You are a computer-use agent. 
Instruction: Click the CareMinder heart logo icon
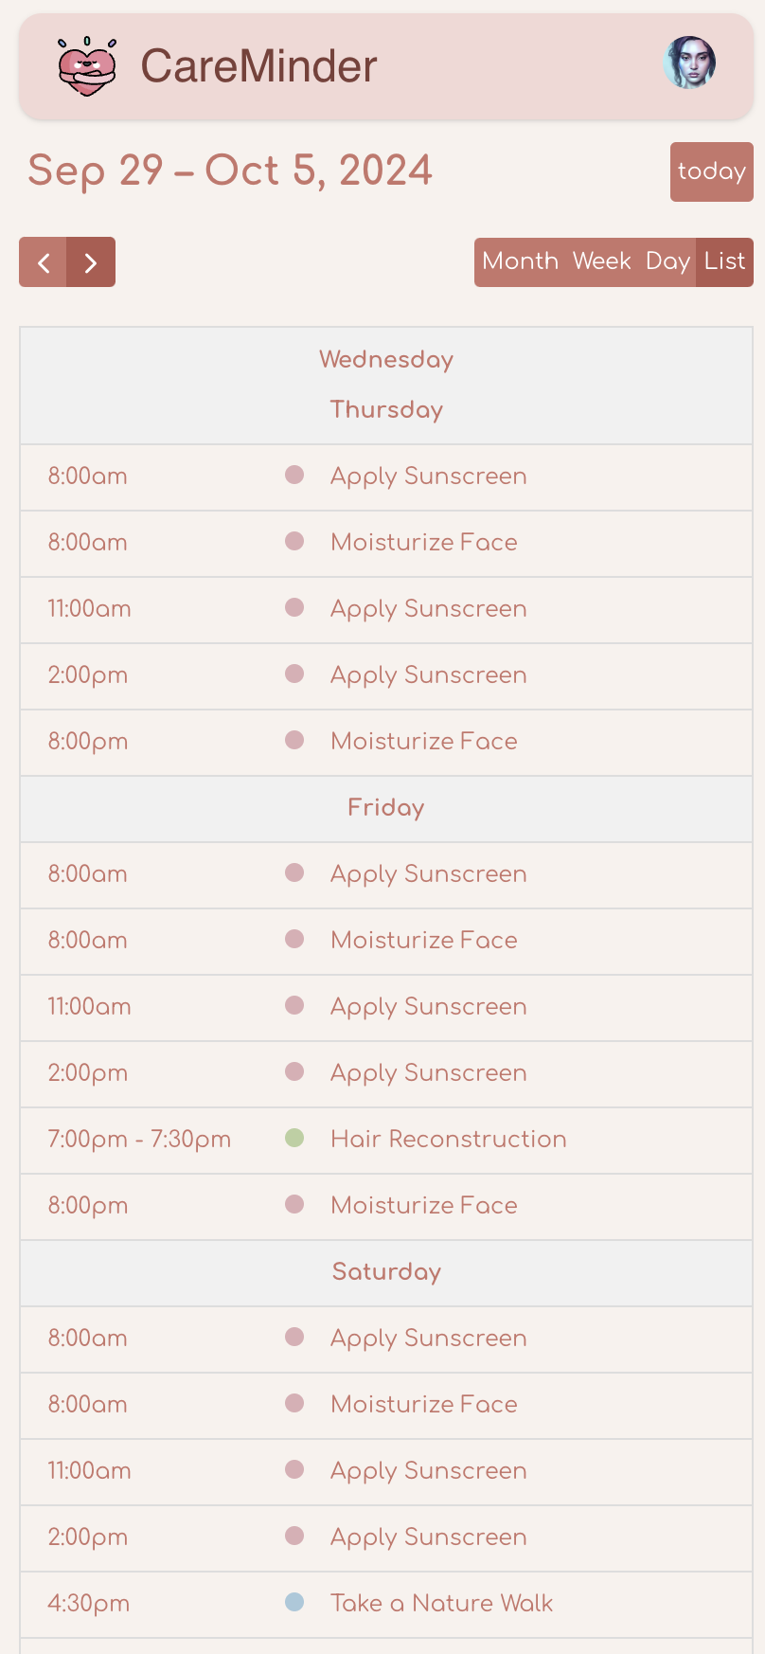point(86,66)
